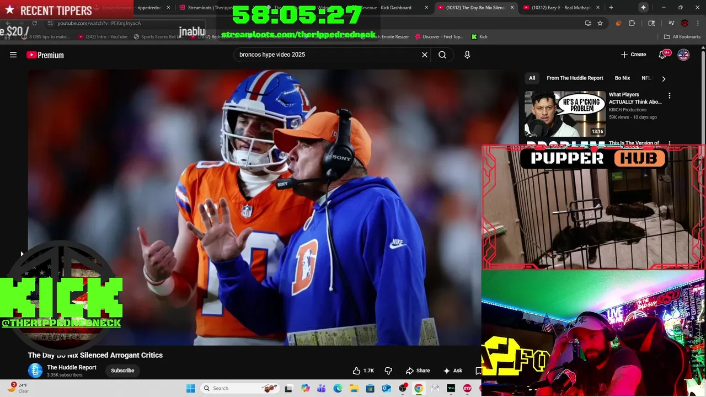Show more filter chips with arrow
Viewport: 706px width, 397px height.
pyautogui.click(x=664, y=78)
